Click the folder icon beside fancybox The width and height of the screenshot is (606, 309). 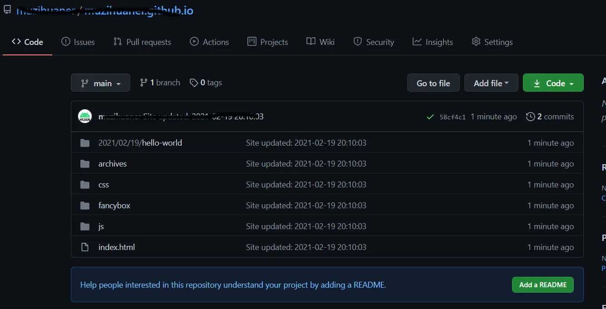click(85, 206)
